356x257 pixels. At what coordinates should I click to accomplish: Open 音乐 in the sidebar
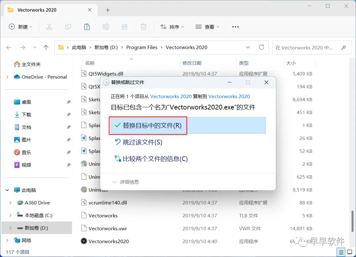23,152
